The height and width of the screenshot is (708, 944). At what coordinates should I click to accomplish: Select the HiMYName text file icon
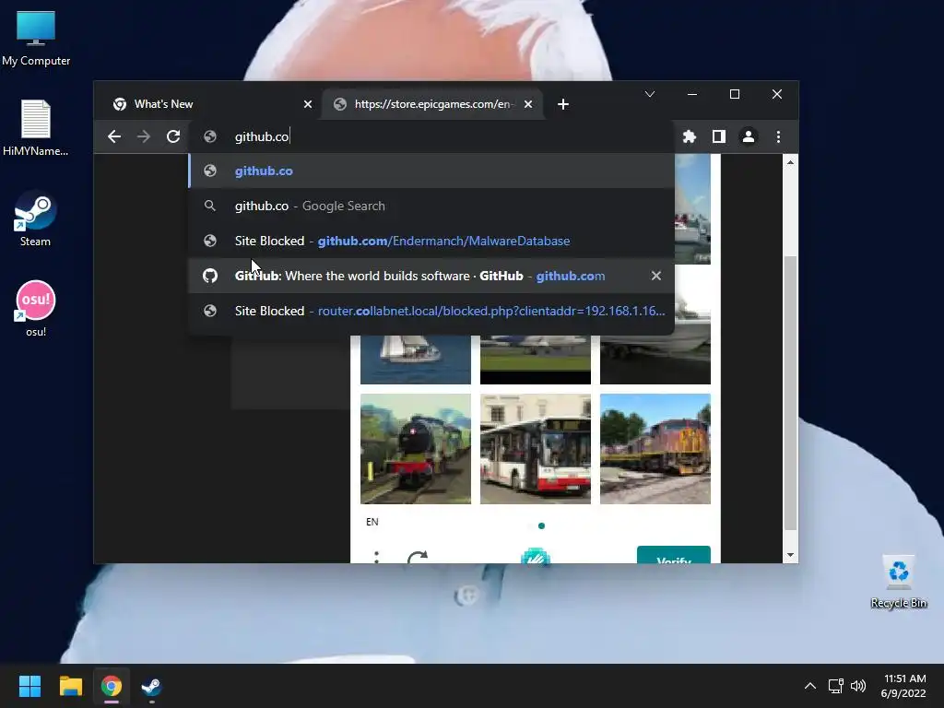click(x=36, y=128)
